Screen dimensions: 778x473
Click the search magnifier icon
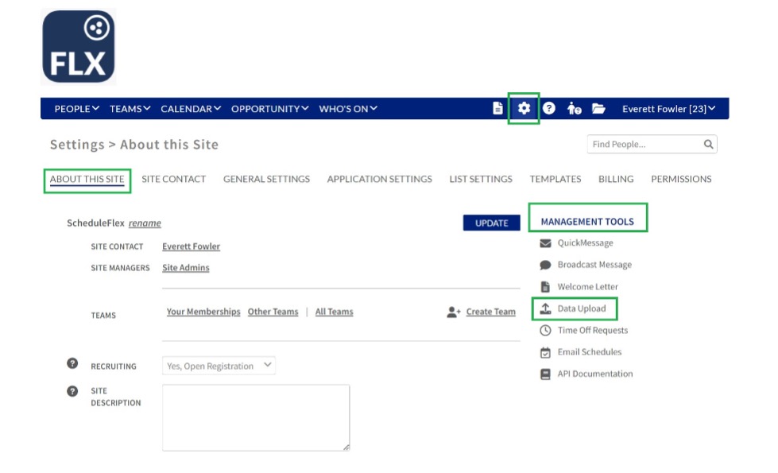point(708,144)
